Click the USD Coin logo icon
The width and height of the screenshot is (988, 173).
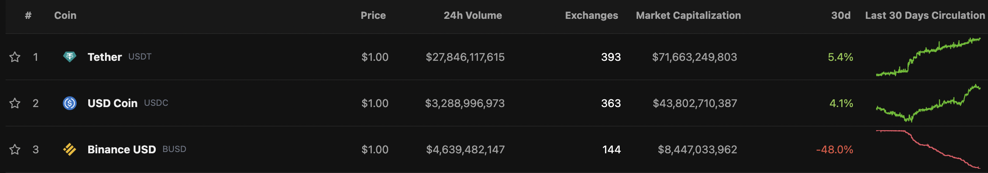point(69,103)
